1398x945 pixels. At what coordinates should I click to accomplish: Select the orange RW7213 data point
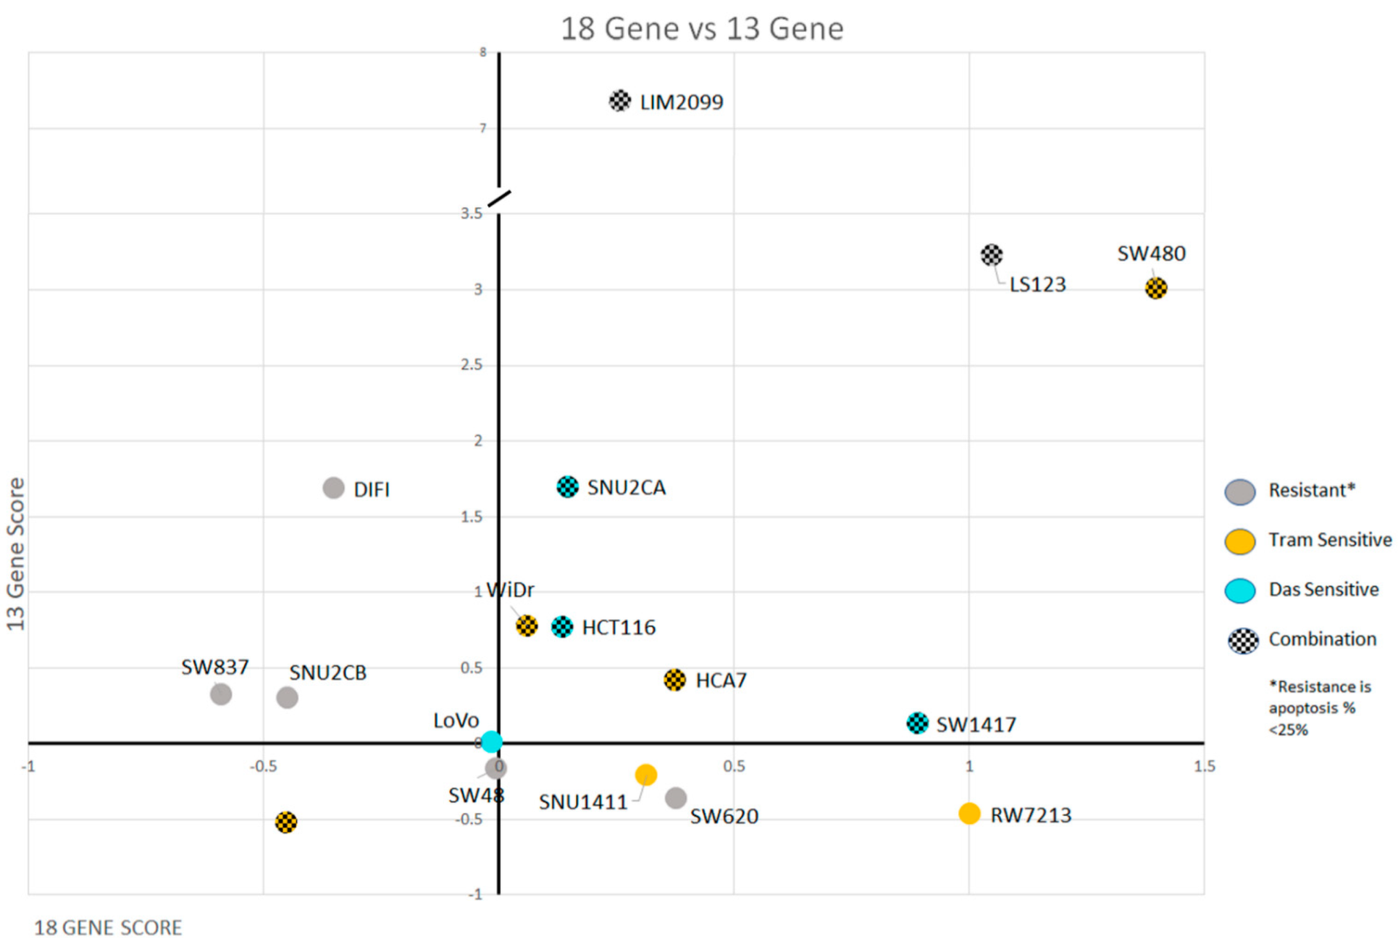coord(969,814)
